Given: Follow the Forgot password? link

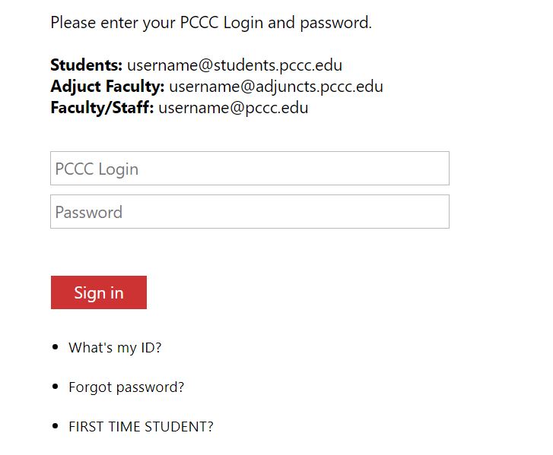Looking at the screenshot, I should 126,387.
